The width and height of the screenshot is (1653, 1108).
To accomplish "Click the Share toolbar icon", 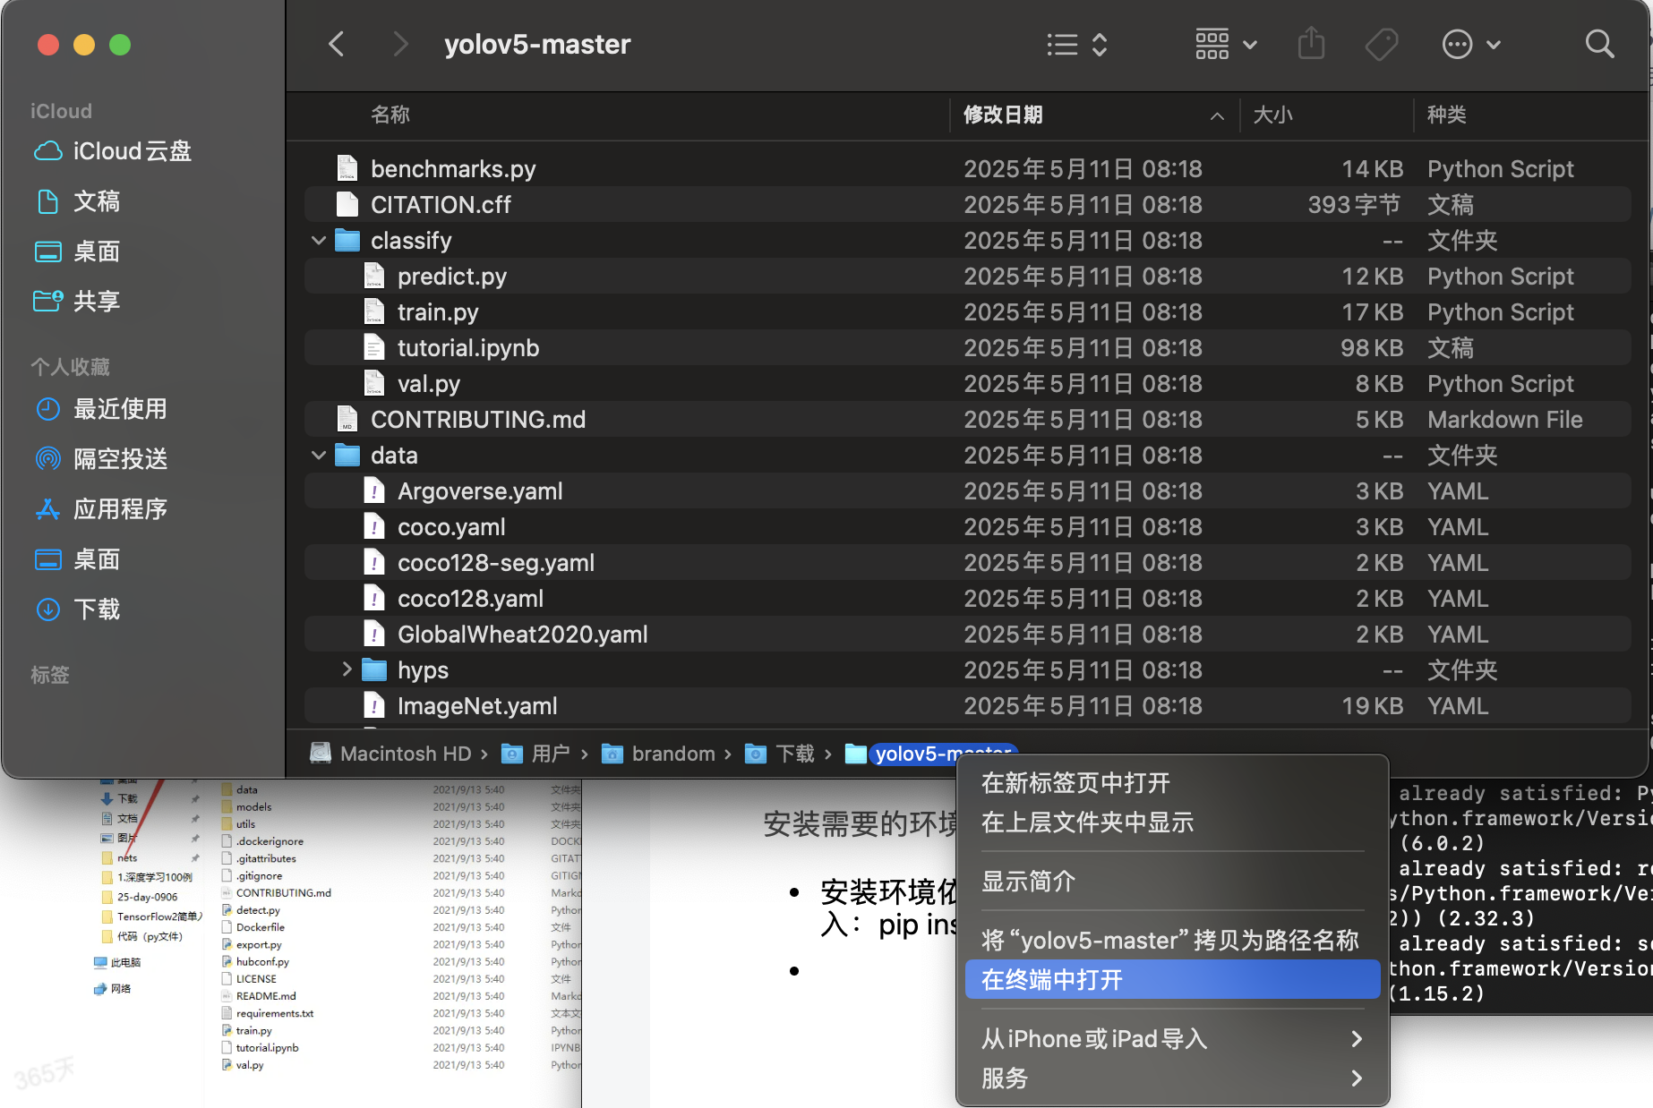I will pyautogui.click(x=1311, y=44).
